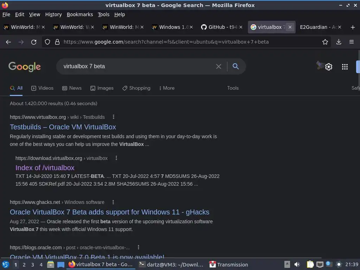Viewport: 360px width, 270px height.
Task: Expand the More search filters menu
Action: coord(167,88)
